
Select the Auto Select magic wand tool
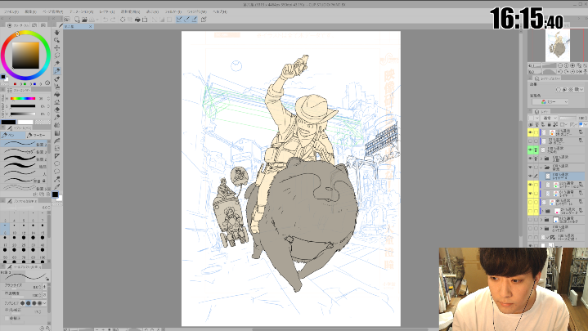57,63
